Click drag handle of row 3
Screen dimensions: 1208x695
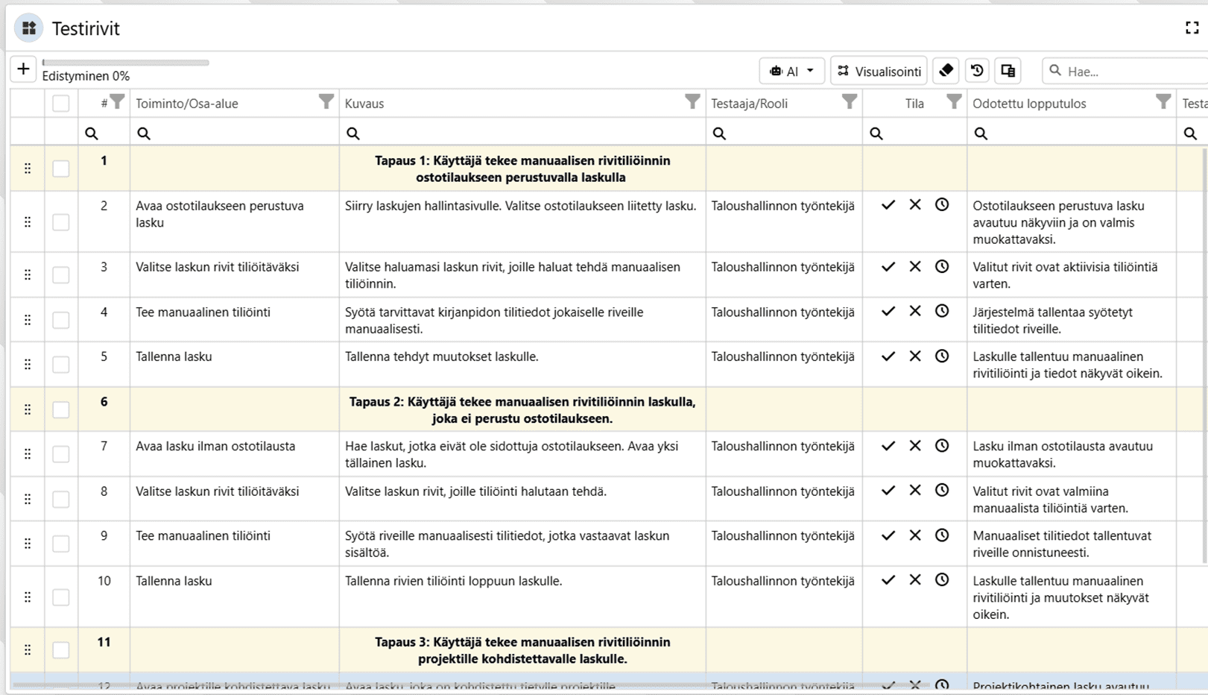coord(28,274)
